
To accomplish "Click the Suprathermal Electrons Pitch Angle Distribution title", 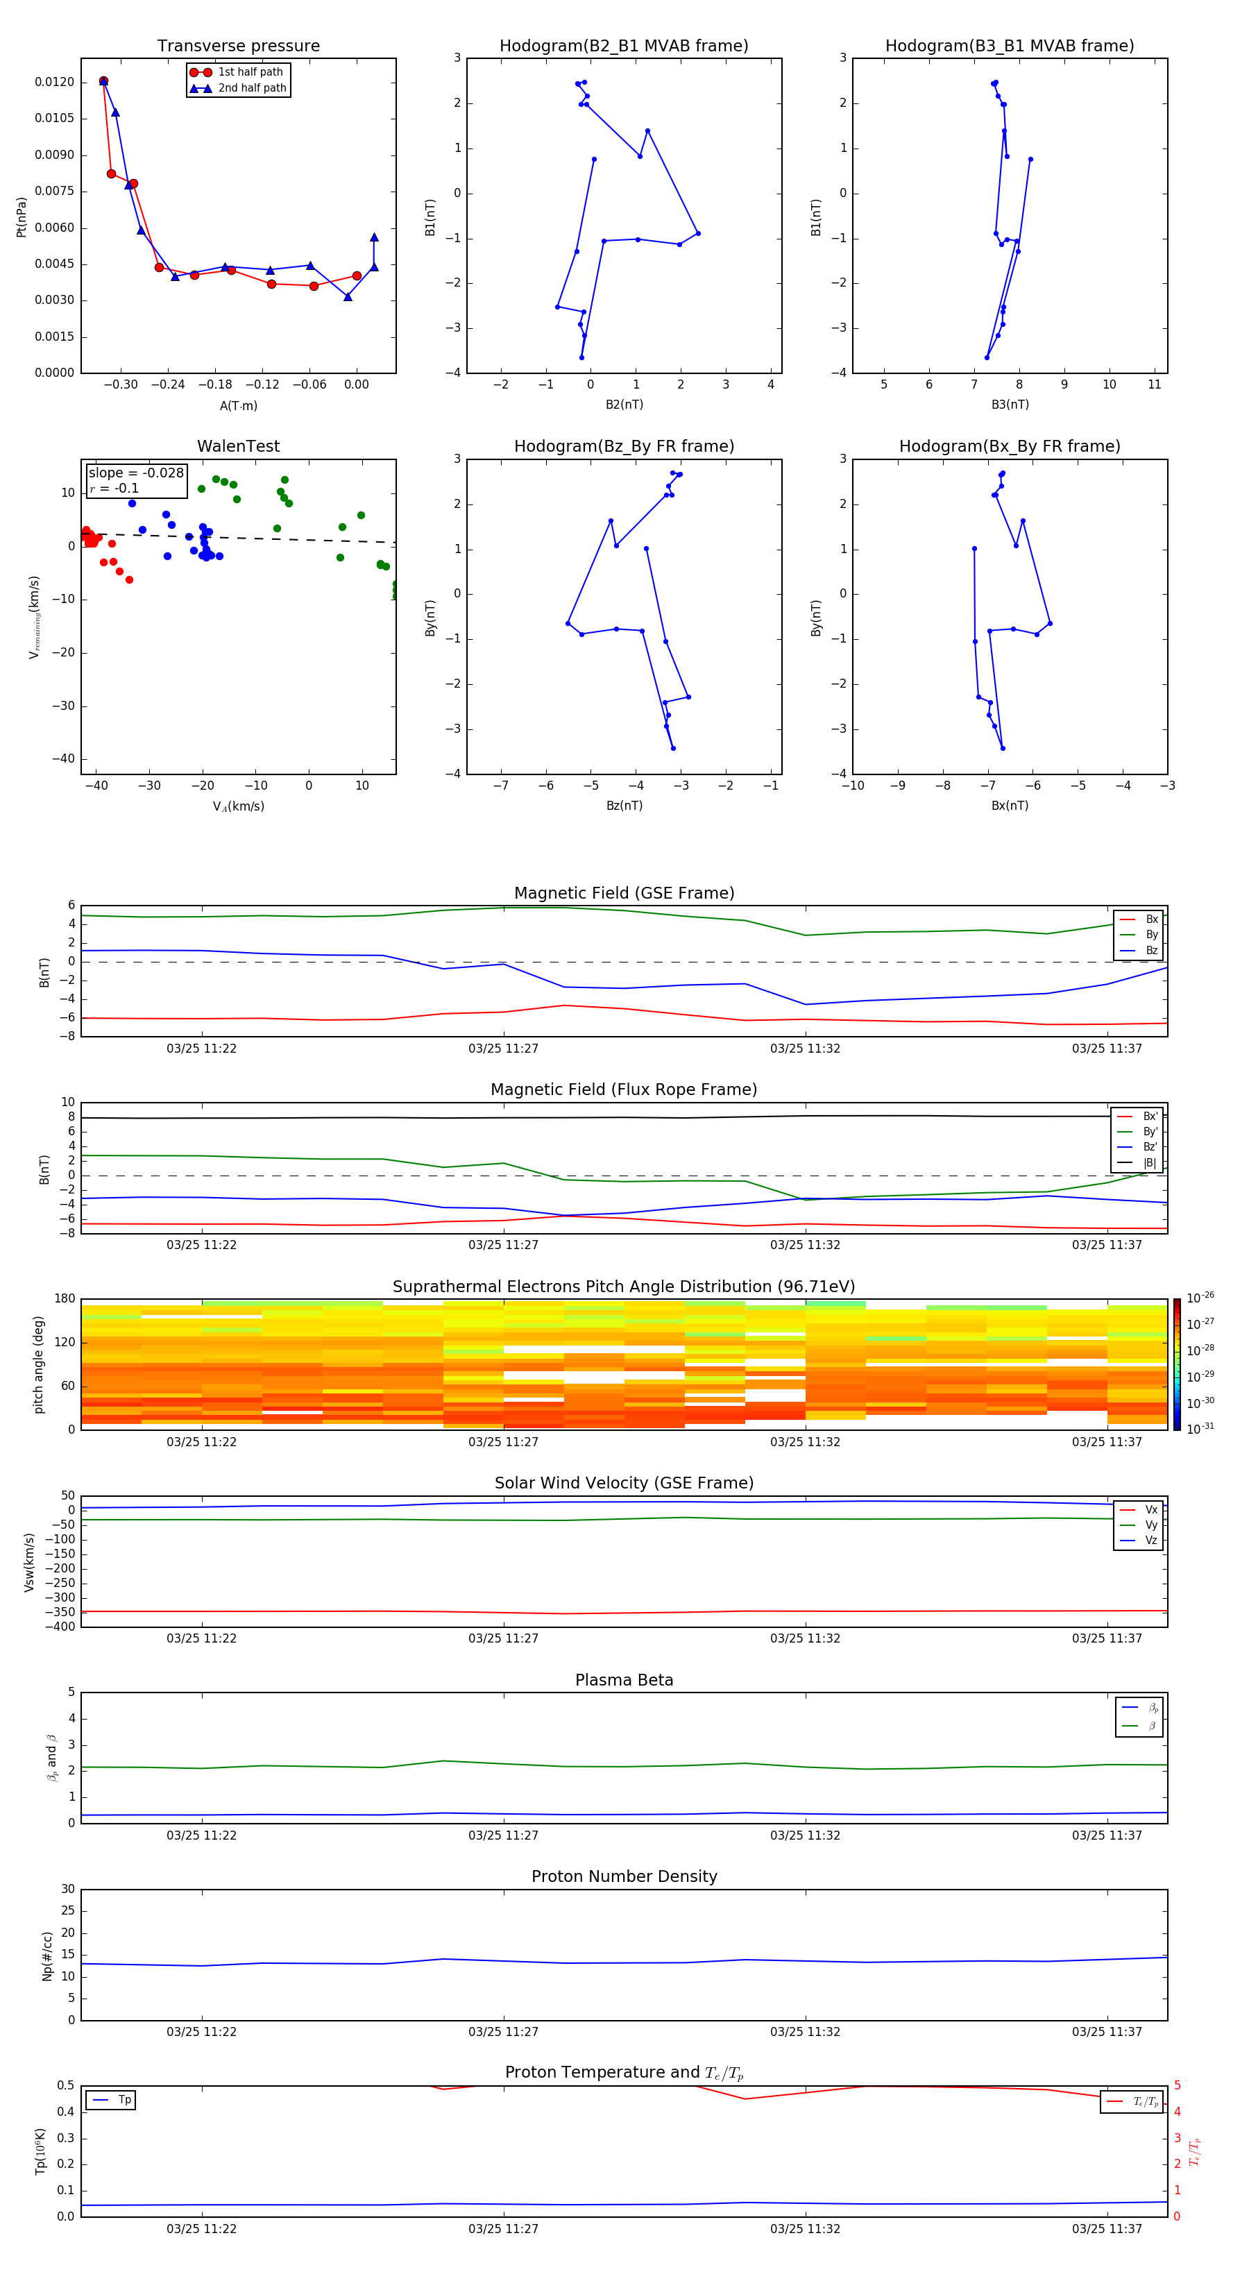I will 624,1287.
